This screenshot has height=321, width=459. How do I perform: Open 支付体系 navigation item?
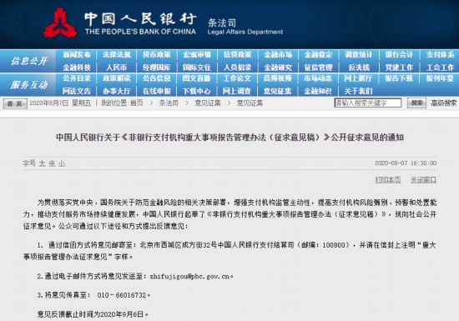pyautogui.click(x=440, y=55)
